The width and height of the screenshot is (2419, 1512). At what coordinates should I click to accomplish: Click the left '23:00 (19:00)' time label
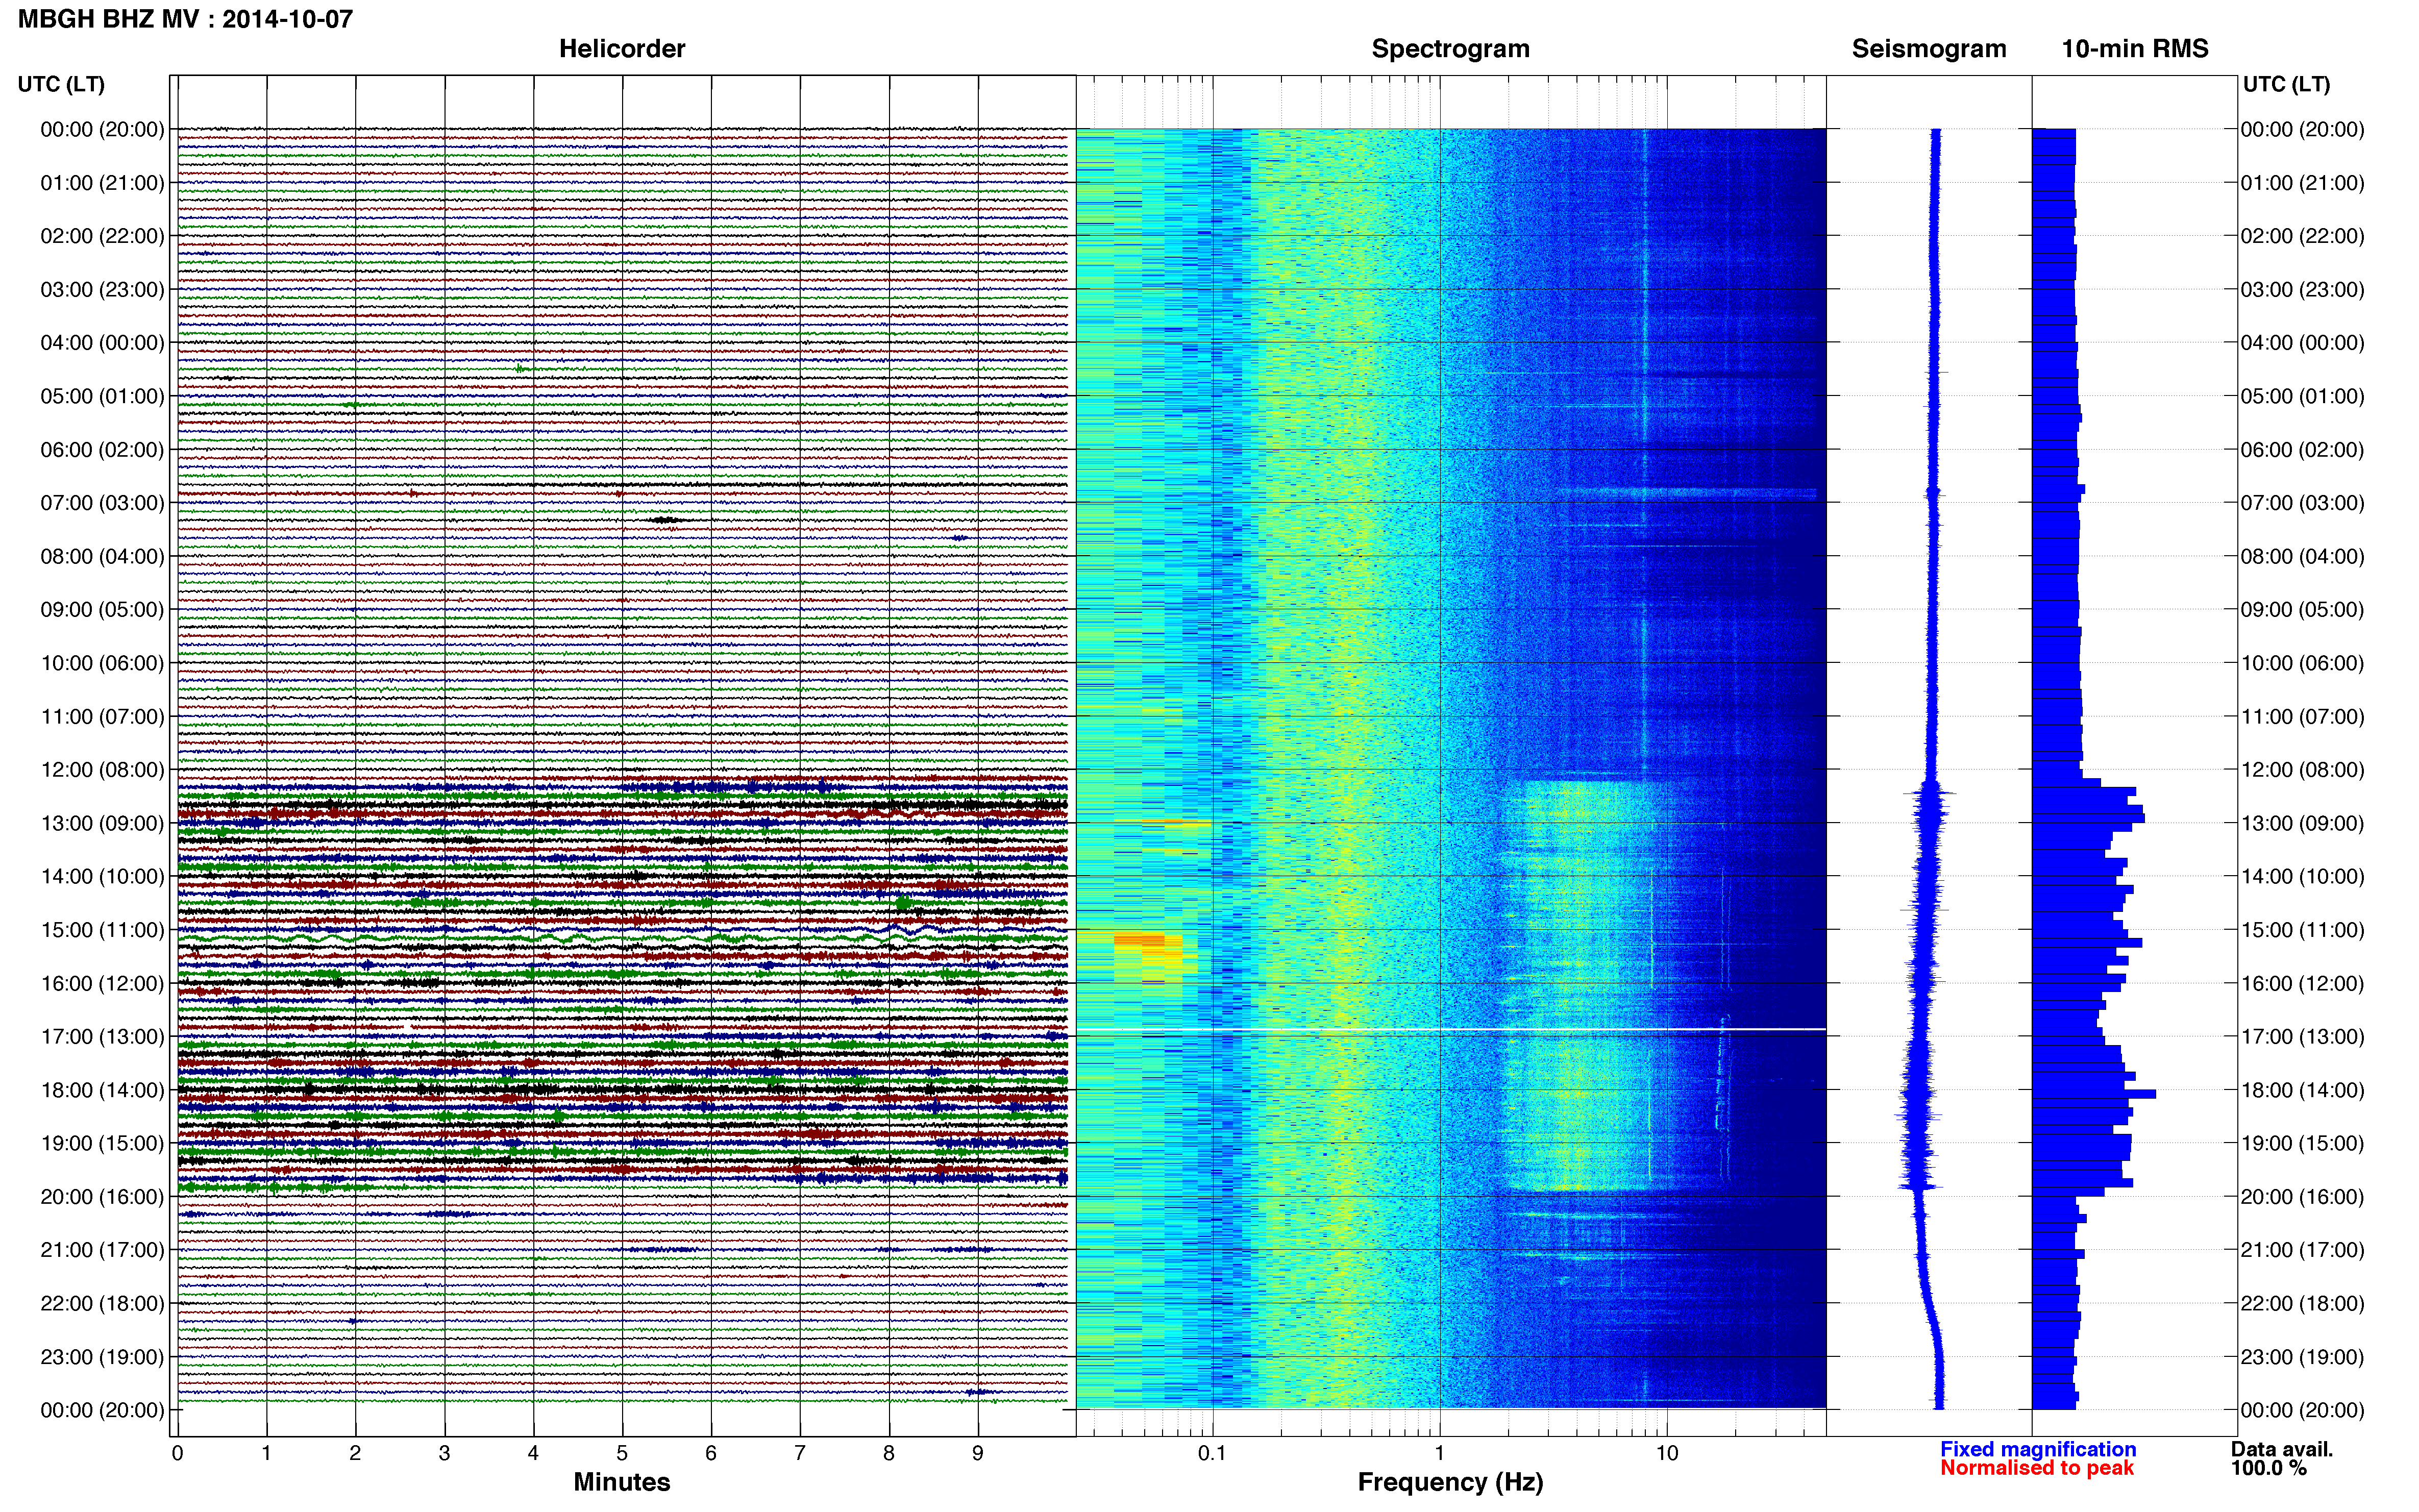click(x=102, y=1357)
